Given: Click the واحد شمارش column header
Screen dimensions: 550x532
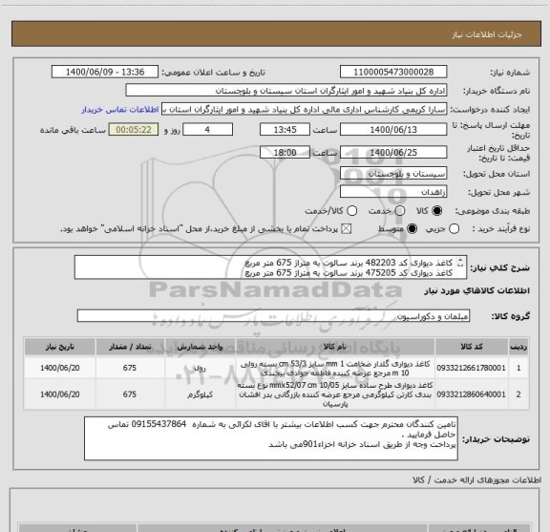Looking at the screenshot, I should click(x=200, y=347).
